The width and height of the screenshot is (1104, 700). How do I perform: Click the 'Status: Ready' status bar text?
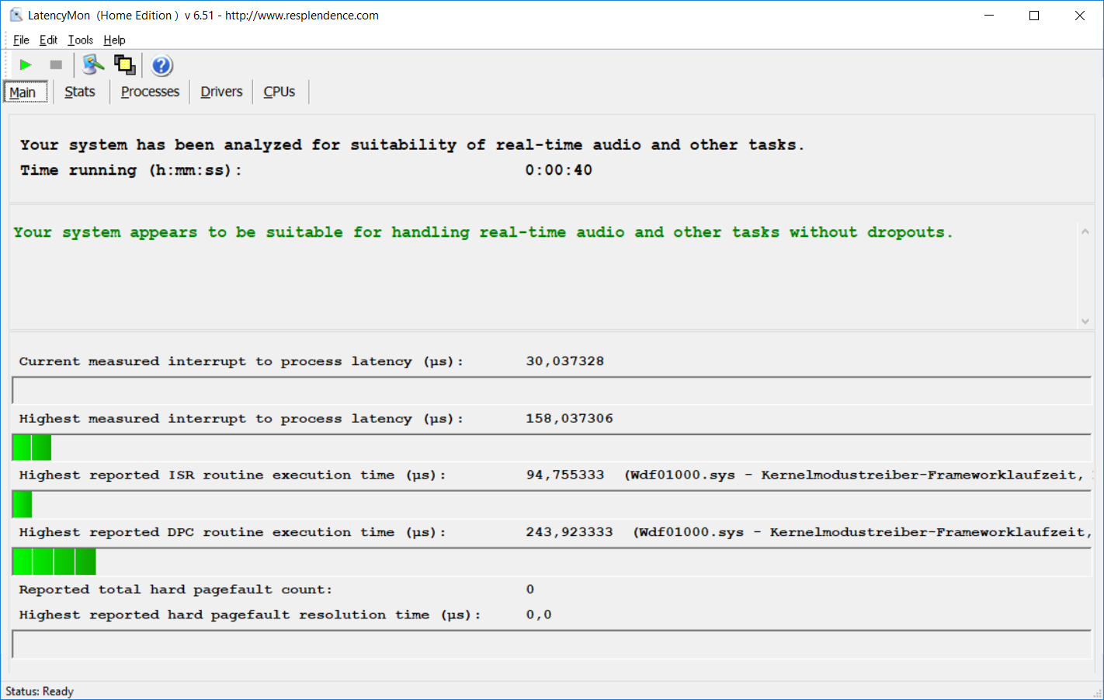(x=40, y=691)
